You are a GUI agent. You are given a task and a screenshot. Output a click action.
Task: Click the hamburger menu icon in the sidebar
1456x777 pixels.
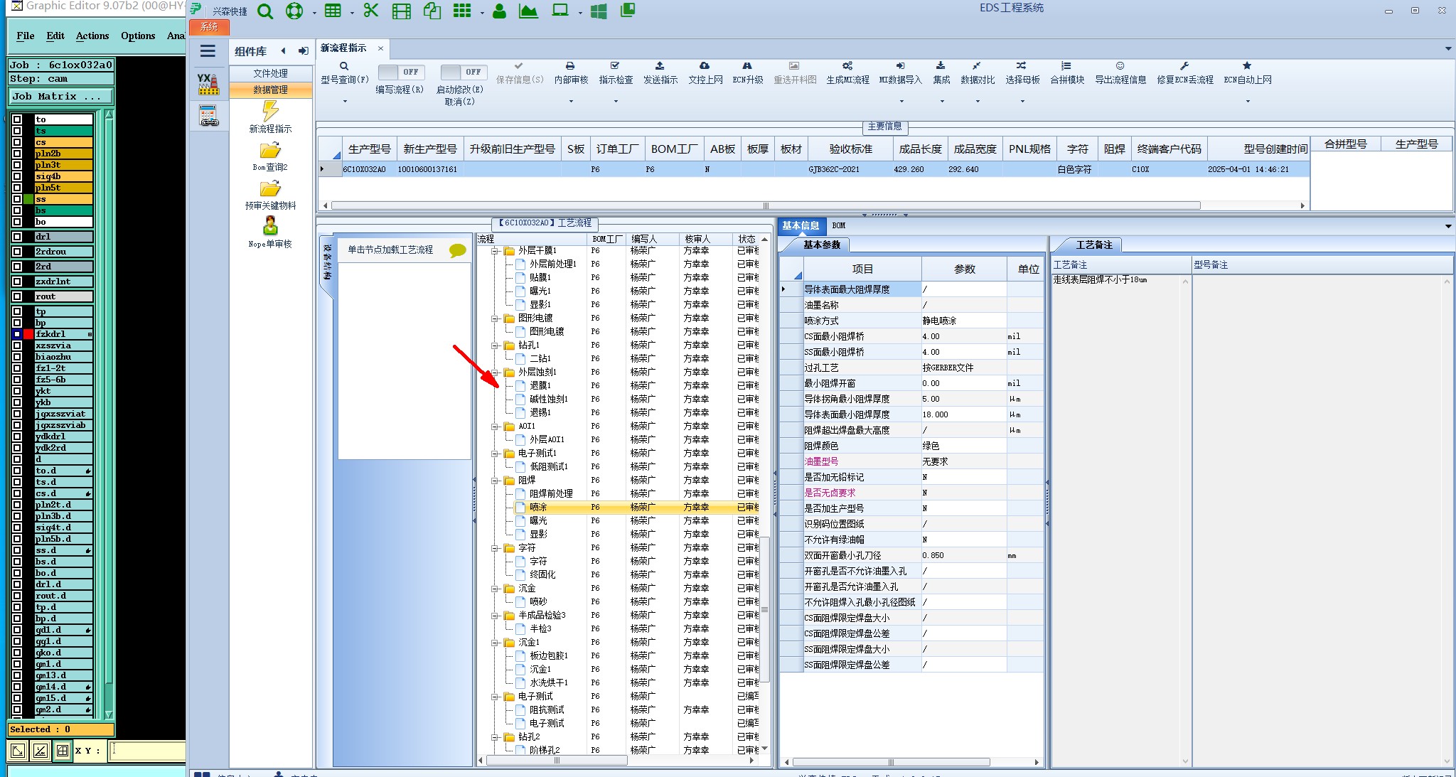(x=208, y=50)
